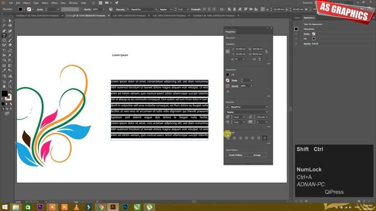Click the GPU rocket icon in menu bar
376x211 pixels.
pyautogui.click(x=116, y=3)
